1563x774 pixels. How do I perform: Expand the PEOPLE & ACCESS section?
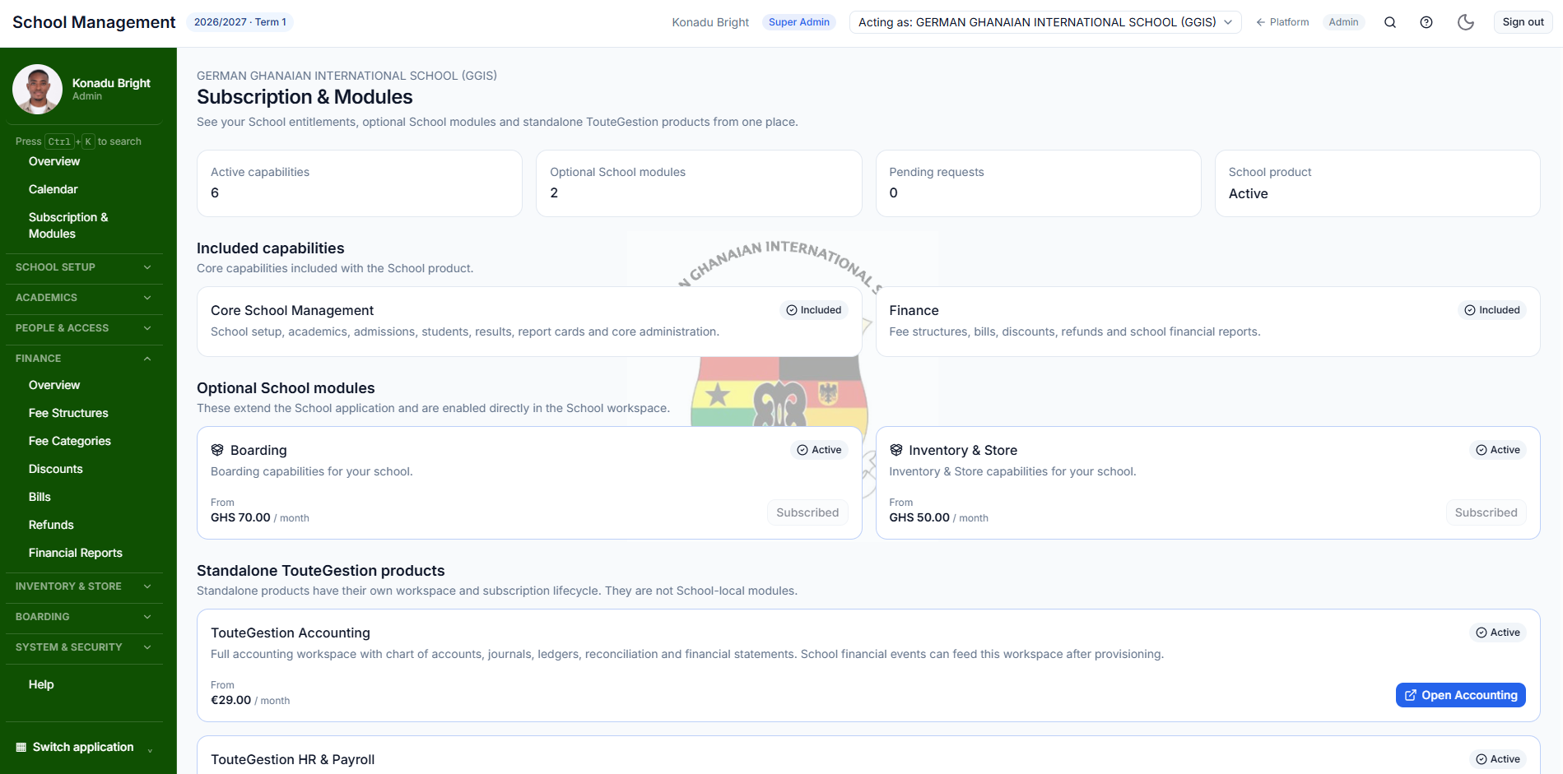click(84, 328)
